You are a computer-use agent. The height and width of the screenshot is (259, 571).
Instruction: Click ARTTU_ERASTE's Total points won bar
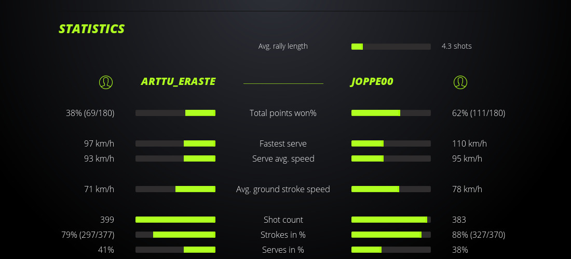coord(175,113)
